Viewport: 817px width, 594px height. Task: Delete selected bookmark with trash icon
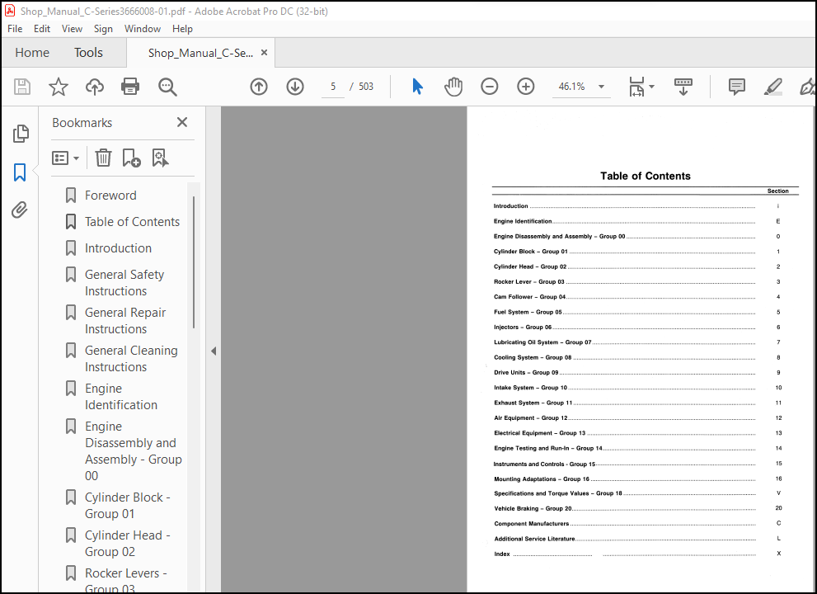pos(103,158)
